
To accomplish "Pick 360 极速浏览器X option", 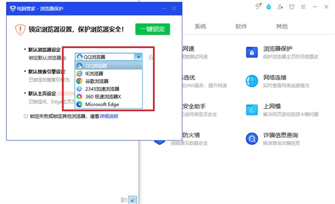I will (x=109, y=97).
